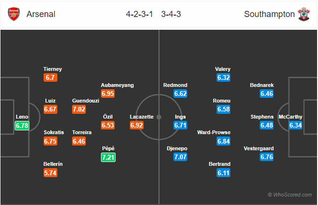Select Leno's green 6.78 rating badge

tap(22, 126)
